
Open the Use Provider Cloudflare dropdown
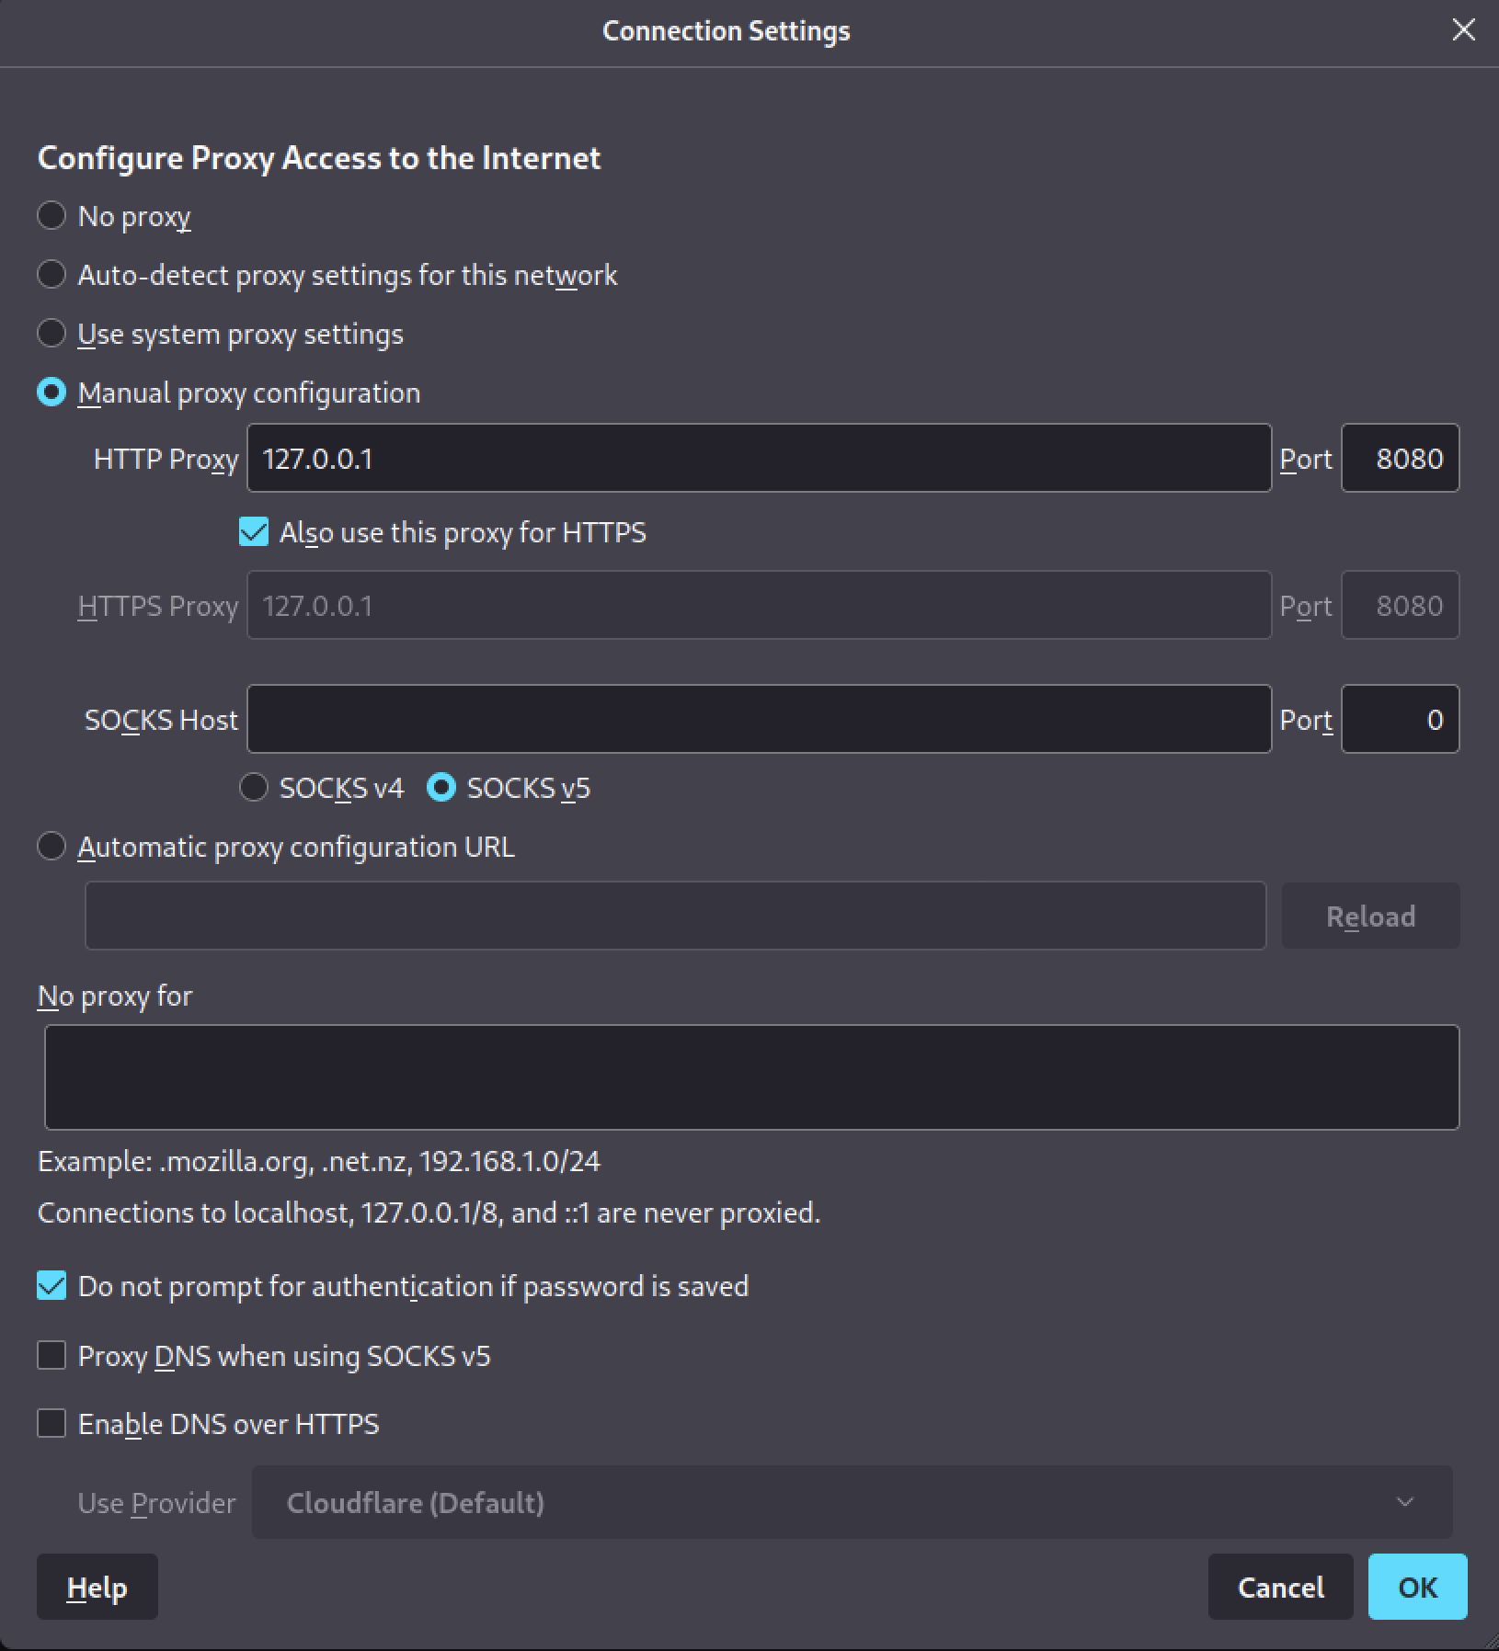pos(852,1503)
